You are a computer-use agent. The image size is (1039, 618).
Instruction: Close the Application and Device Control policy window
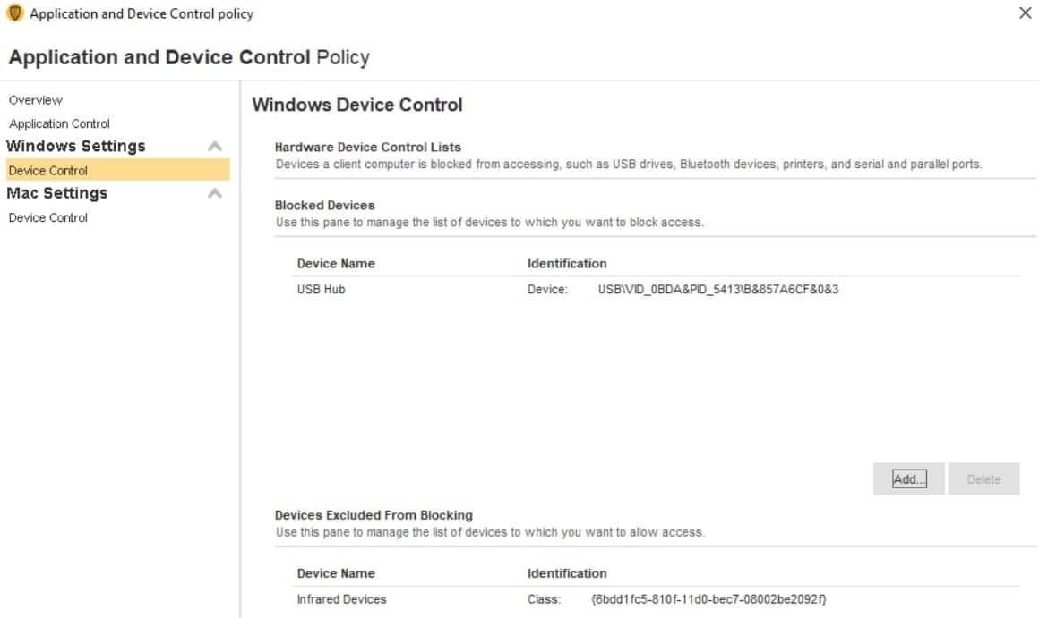pyautogui.click(x=1025, y=13)
